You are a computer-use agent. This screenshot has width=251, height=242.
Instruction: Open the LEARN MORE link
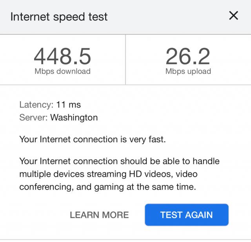(x=99, y=215)
